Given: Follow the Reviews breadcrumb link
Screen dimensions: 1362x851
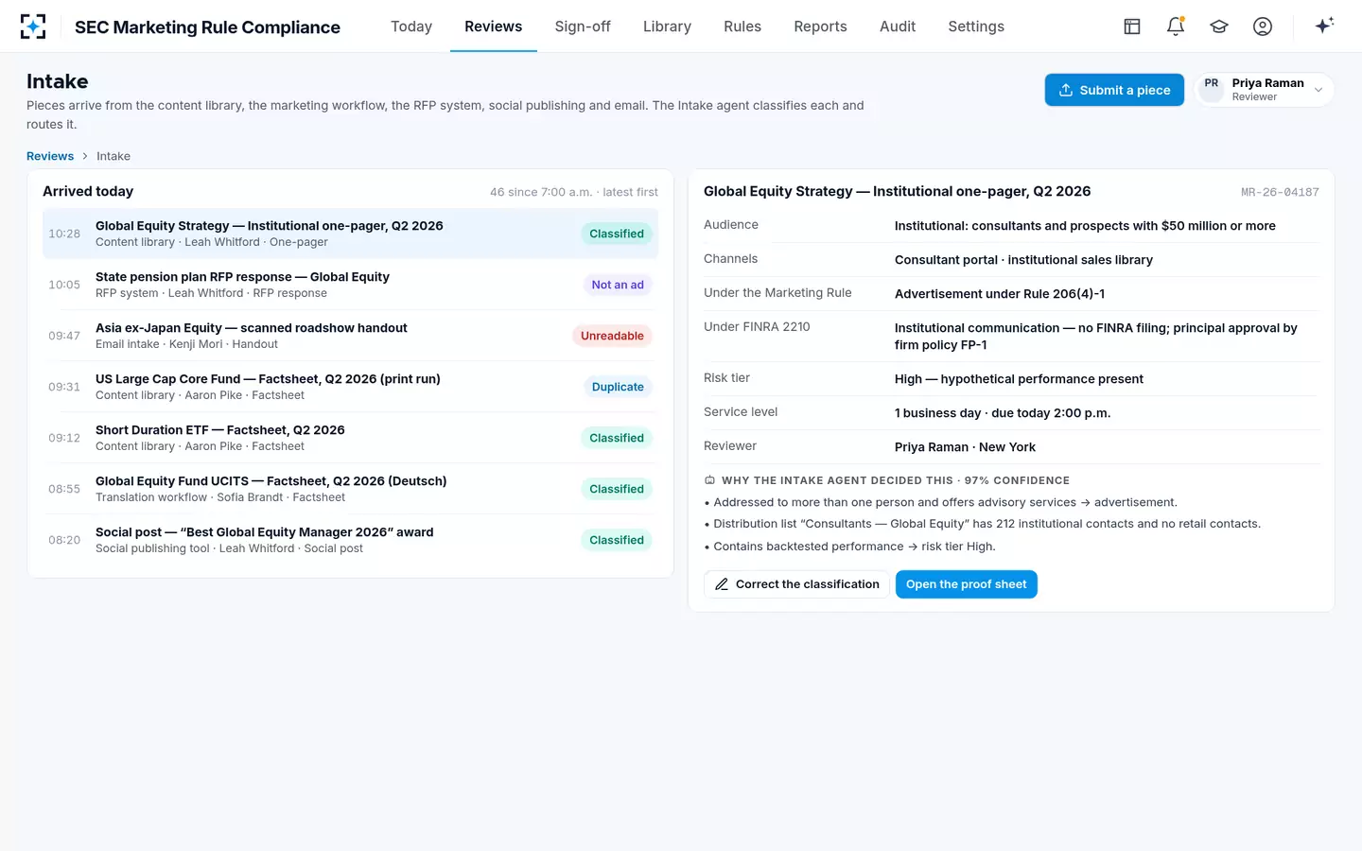Looking at the screenshot, I should click(x=50, y=156).
